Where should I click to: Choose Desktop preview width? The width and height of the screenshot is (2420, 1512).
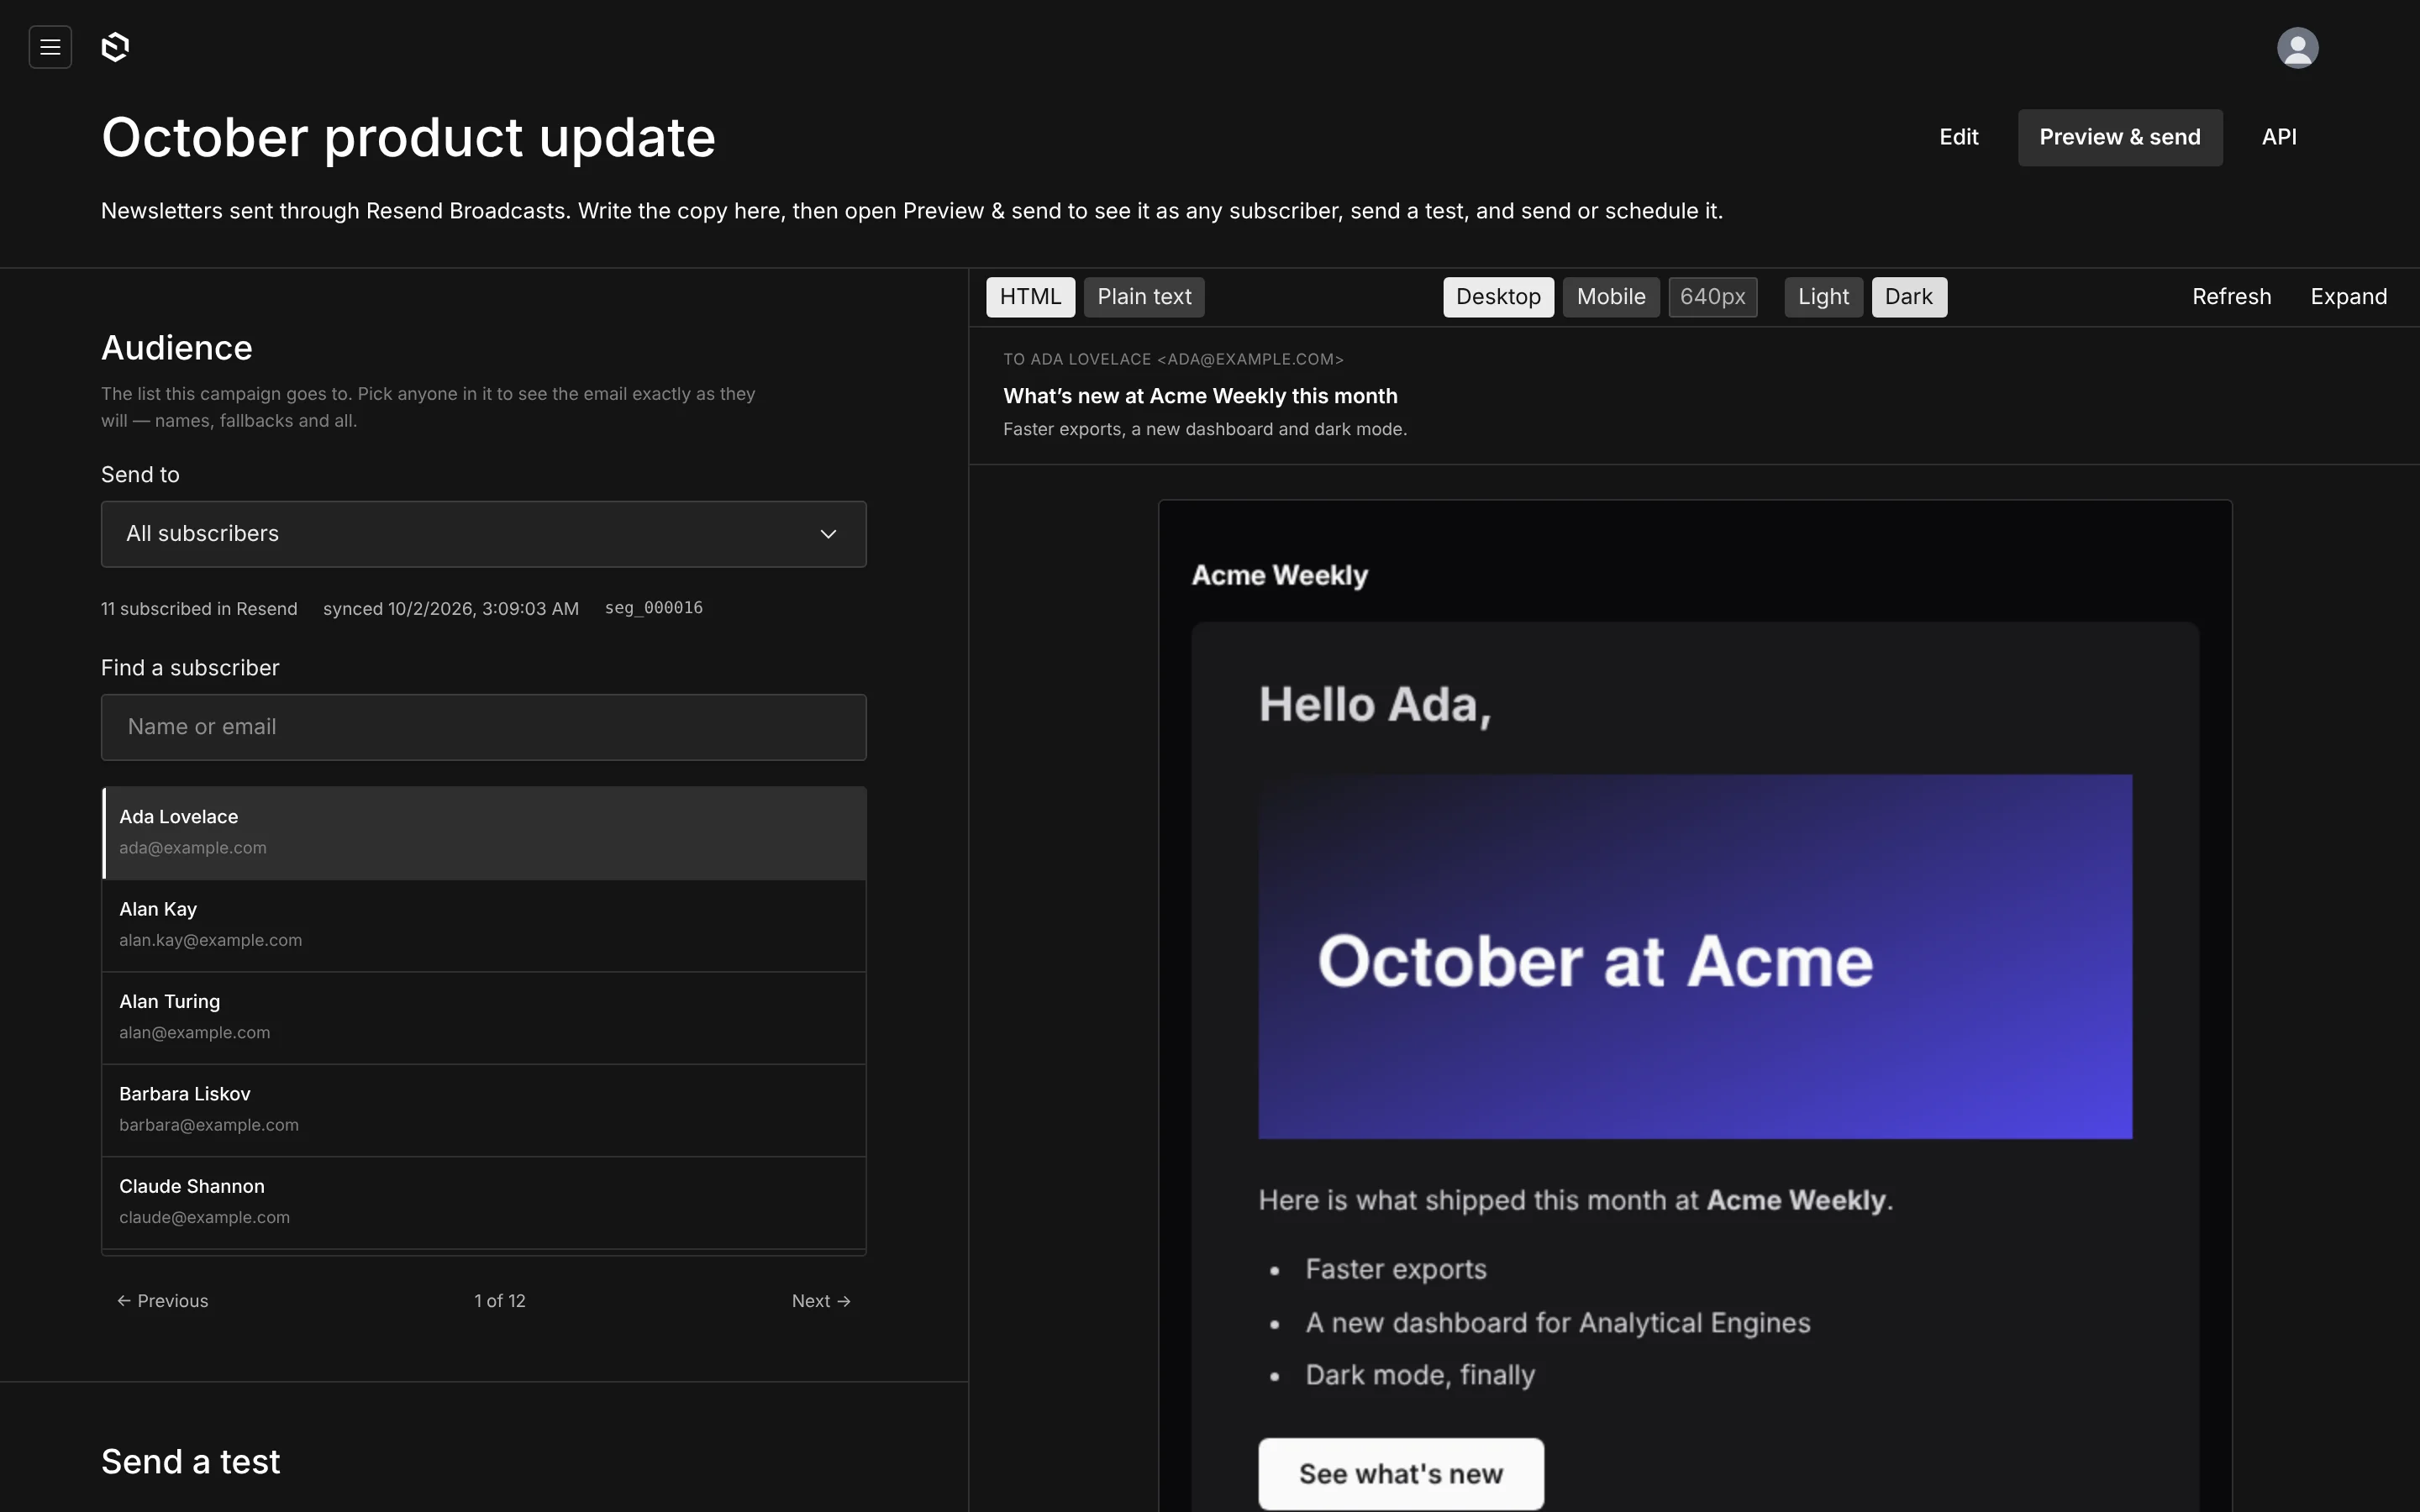[1498, 297]
